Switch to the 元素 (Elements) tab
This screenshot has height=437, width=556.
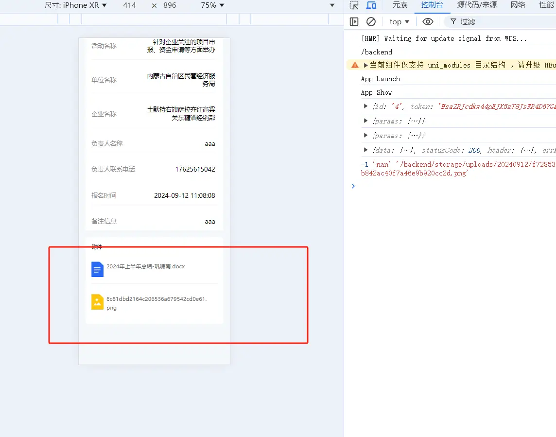pyautogui.click(x=400, y=5)
